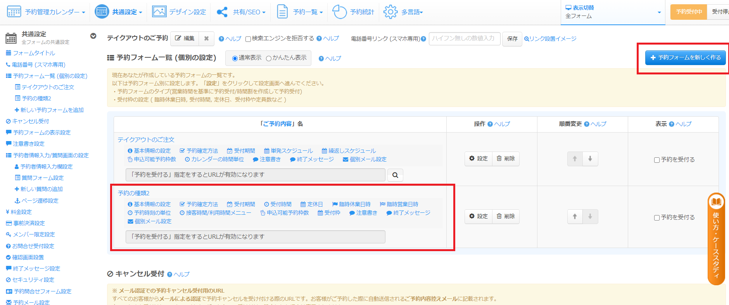Image resolution: width=729 pixels, height=305 pixels.
Task: Open 表示切替 全フォーム dropdown
Action: 613,12
